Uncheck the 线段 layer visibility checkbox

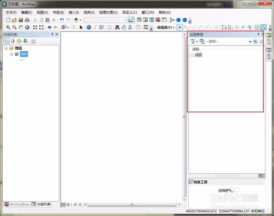tap(17, 54)
